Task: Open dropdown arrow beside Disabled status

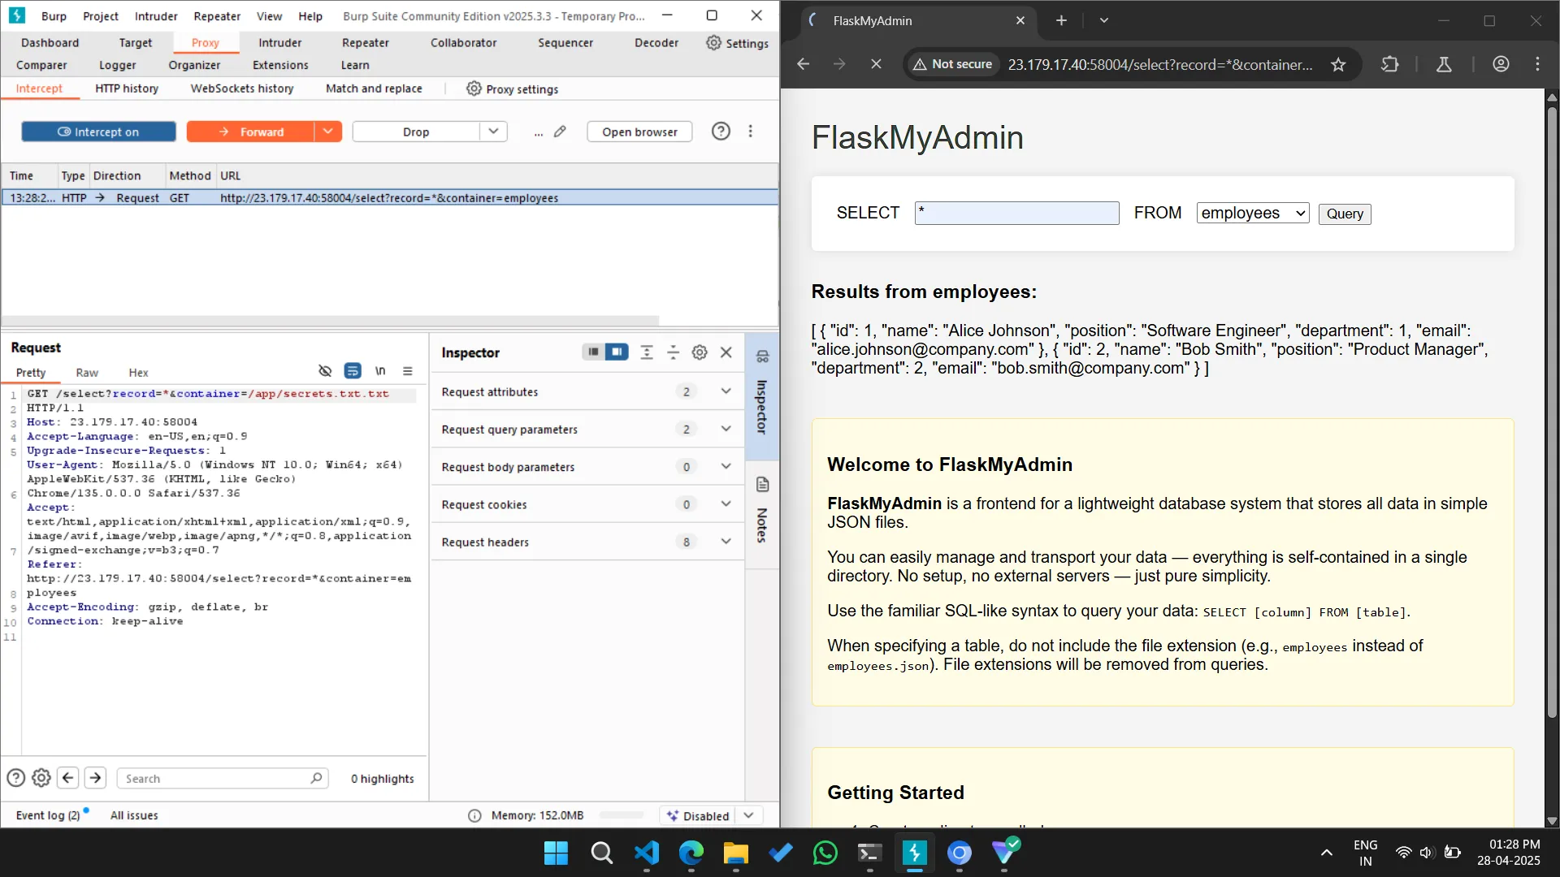Action: click(x=748, y=815)
